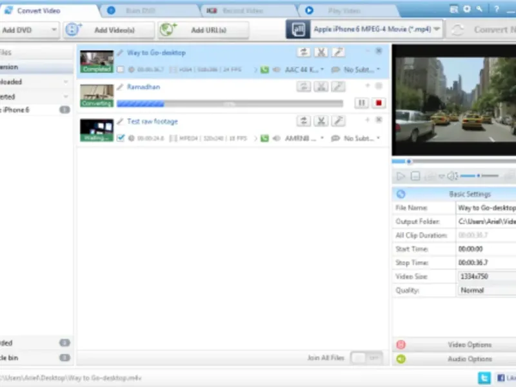Click green audio icon in Test raw footage row
Image resolution: width=516 pixels, height=387 pixels.
click(x=264, y=138)
